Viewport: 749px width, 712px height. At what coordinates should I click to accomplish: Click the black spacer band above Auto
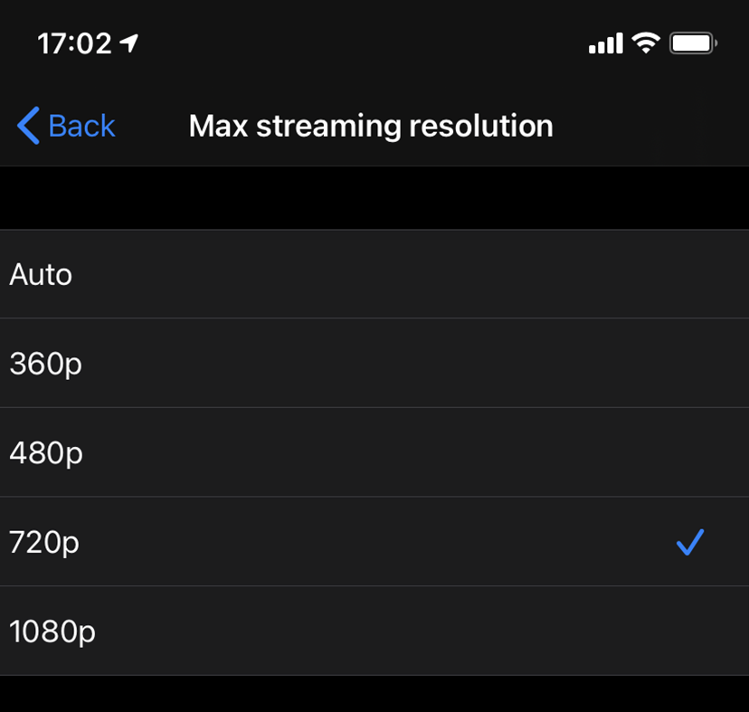coord(374,198)
